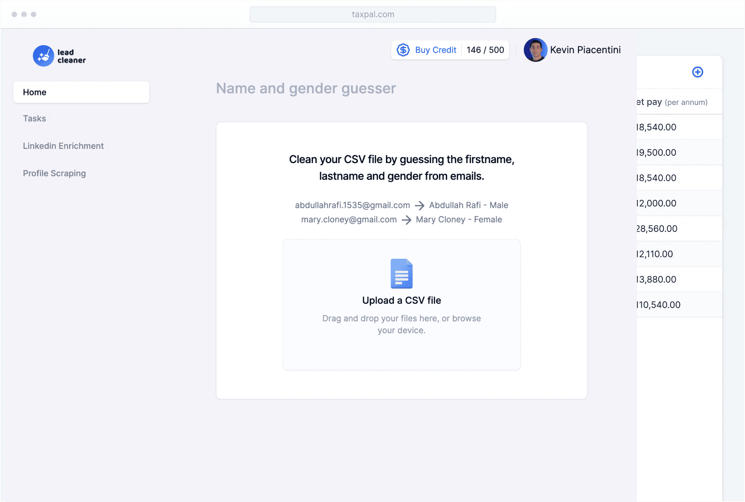745x502 pixels.
Task: Go to Tasks in the sidebar
Action: 35,119
